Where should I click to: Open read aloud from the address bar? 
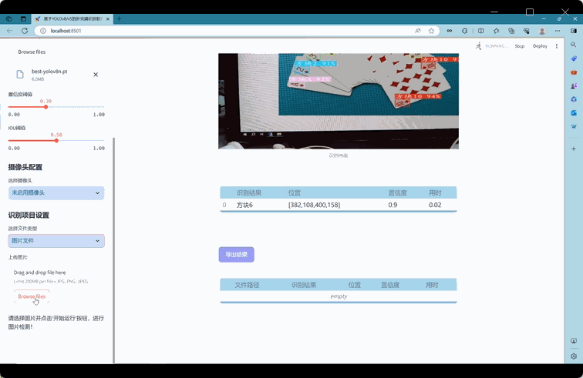click(418, 31)
